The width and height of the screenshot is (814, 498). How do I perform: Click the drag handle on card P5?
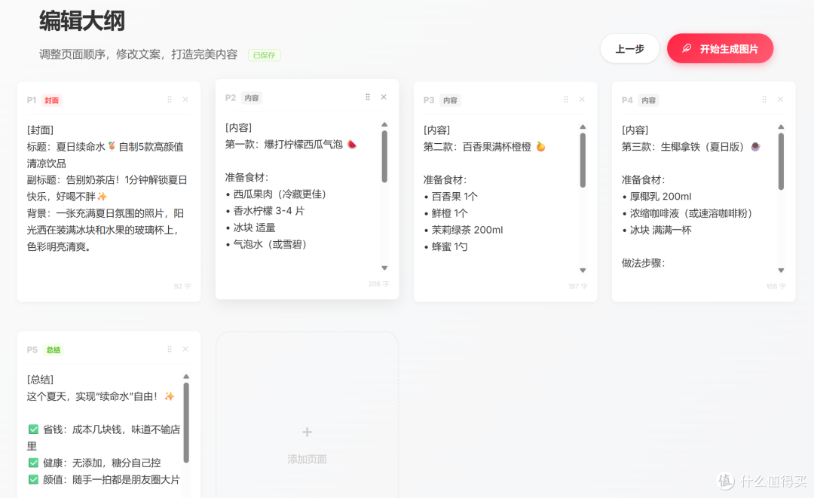tap(170, 349)
